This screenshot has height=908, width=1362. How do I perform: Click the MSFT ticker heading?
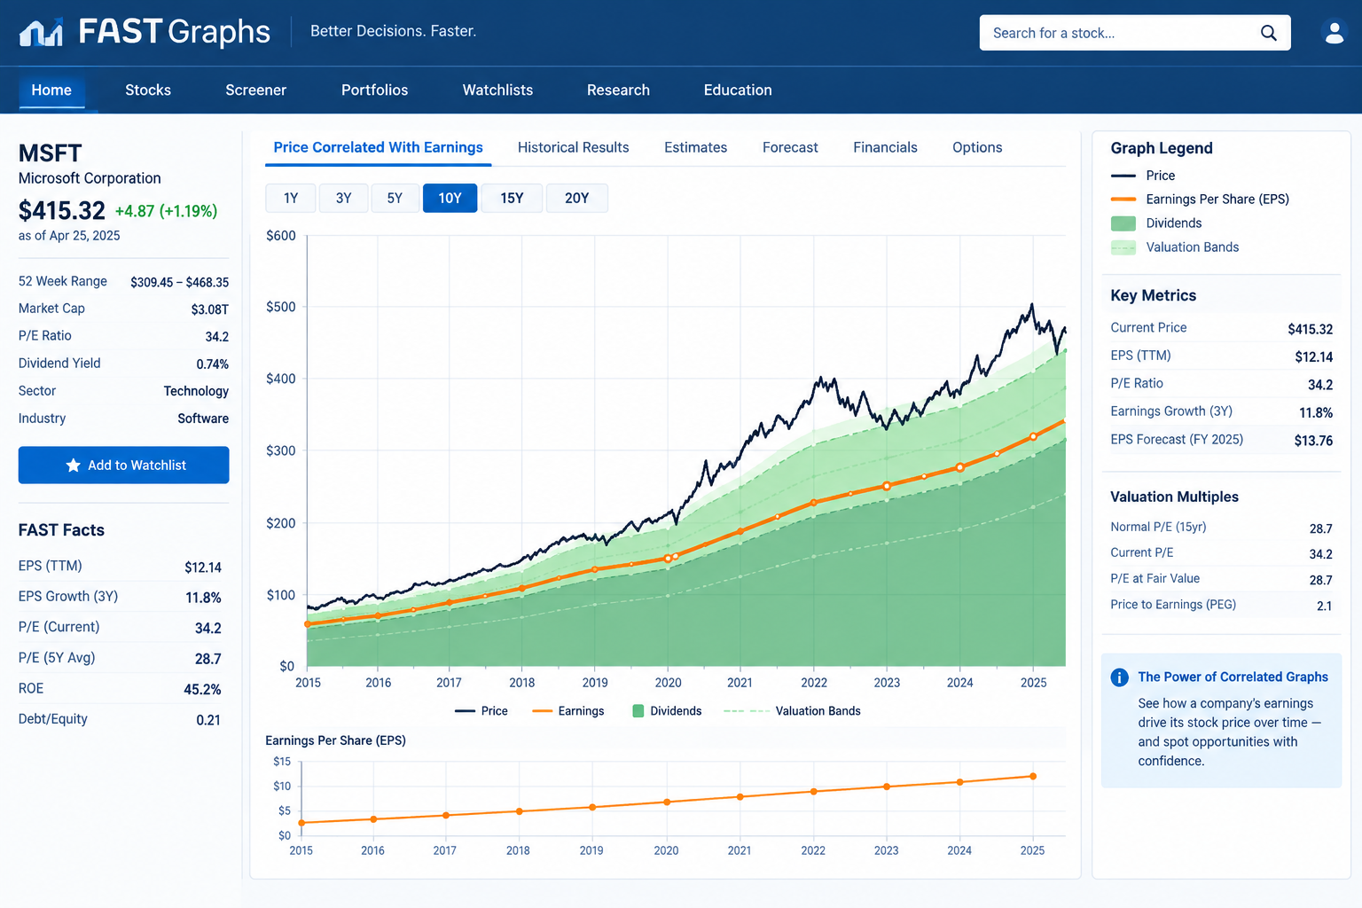[51, 153]
